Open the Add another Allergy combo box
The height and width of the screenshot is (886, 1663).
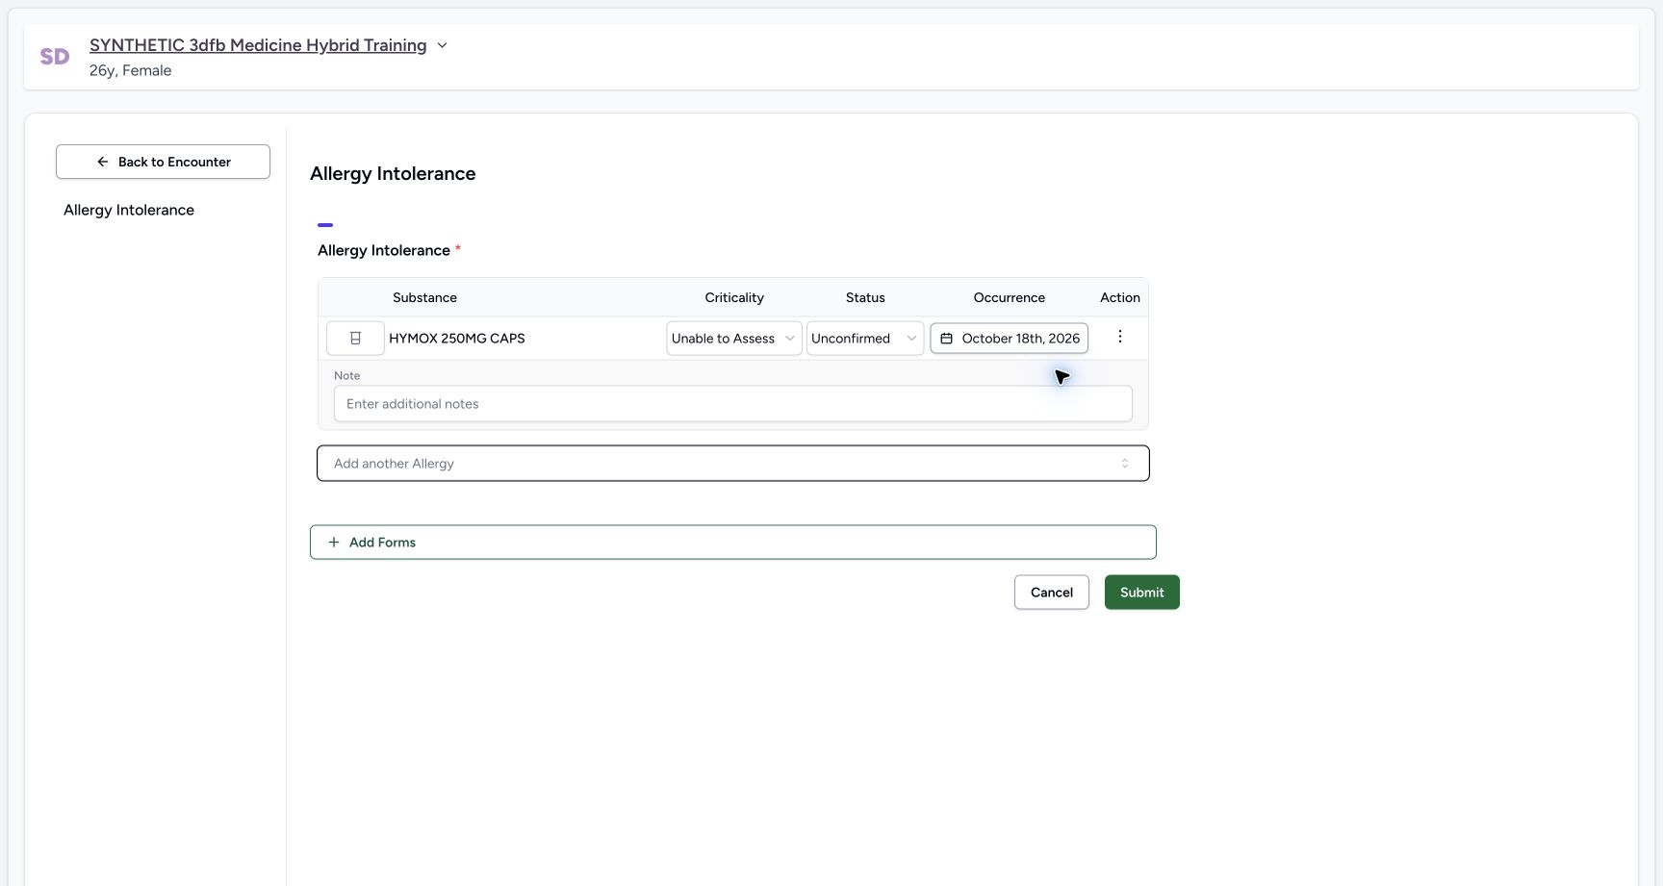(733, 464)
